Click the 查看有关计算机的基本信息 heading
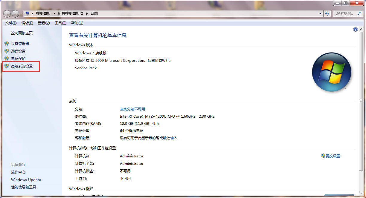This screenshot has width=366, height=198. [98, 35]
